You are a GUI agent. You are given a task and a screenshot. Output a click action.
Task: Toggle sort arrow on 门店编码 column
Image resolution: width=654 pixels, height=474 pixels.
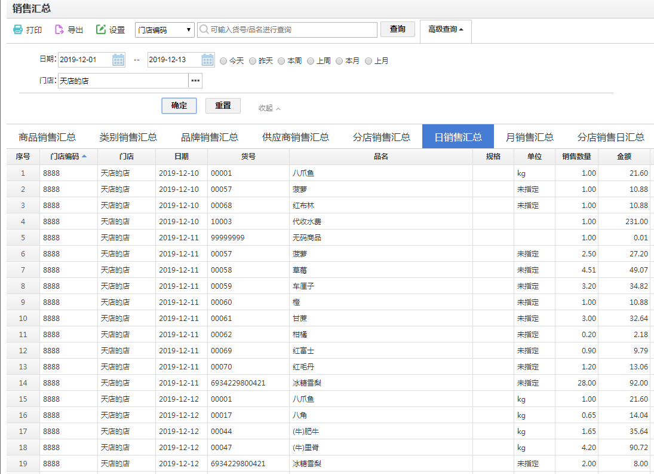(x=84, y=157)
